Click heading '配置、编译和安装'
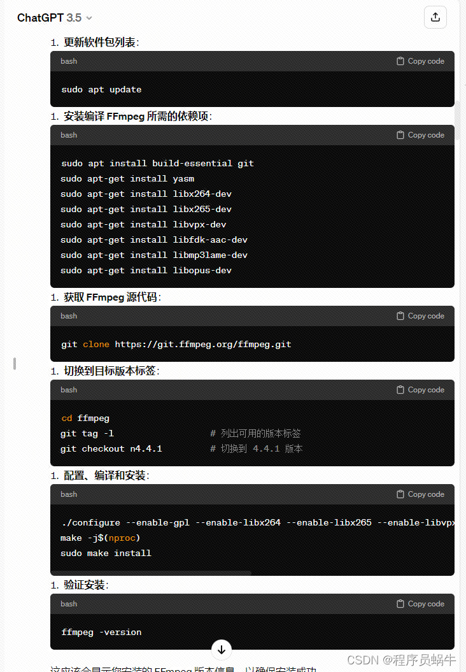 coord(106,475)
